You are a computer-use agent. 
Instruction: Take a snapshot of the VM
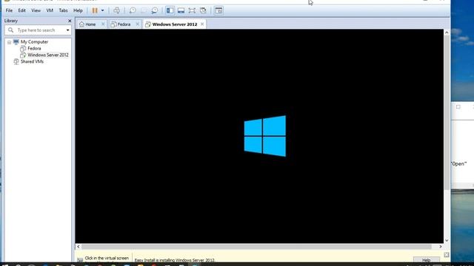tap(133, 10)
